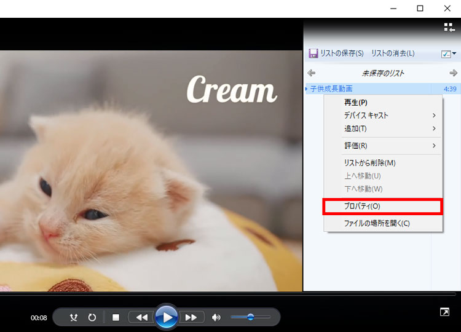
Task: Click the full screen view icon
Action: [x=444, y=312]
